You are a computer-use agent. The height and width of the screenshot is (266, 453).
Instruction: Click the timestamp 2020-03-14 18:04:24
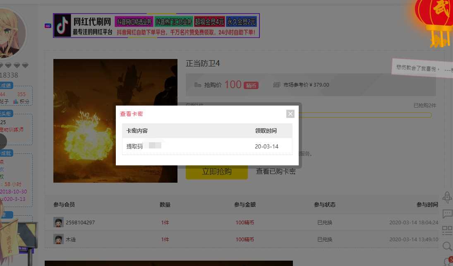[413, 223]
